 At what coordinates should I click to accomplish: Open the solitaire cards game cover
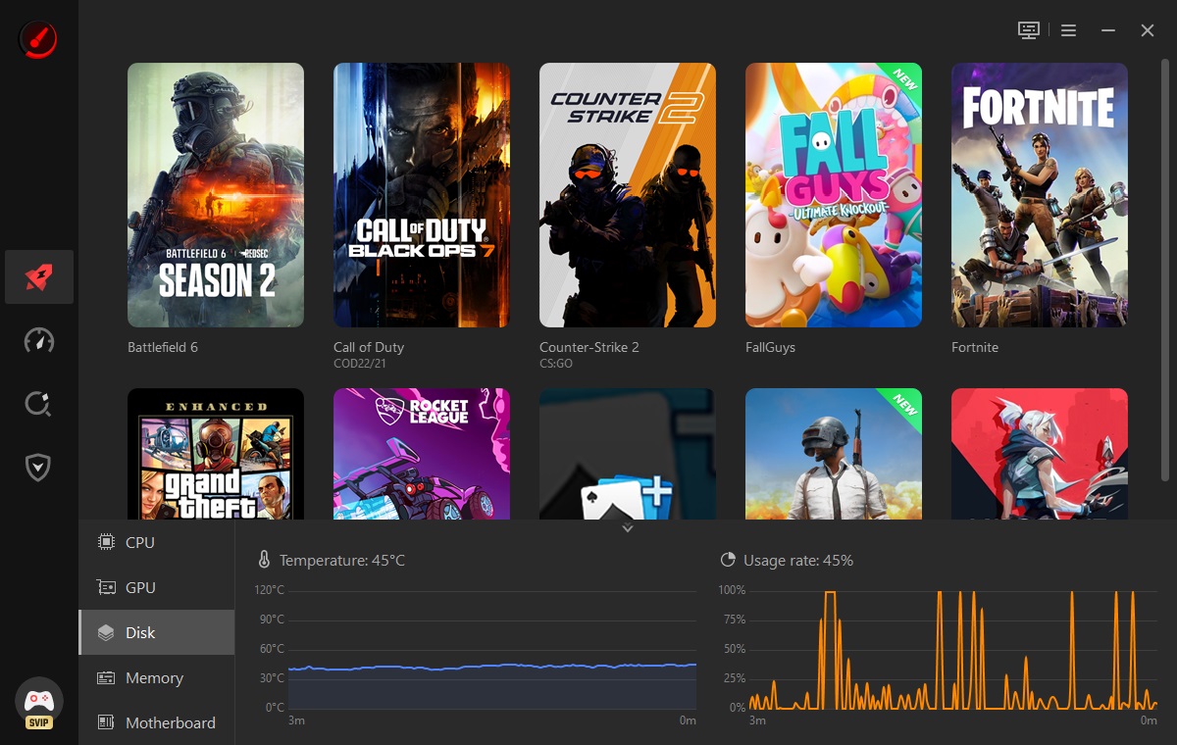pyautogui.click(x=628, y=454)
